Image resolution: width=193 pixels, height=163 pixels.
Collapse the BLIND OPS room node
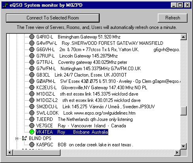tap(17, 138)
